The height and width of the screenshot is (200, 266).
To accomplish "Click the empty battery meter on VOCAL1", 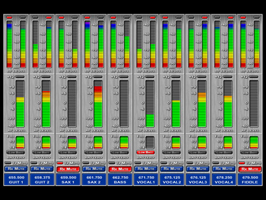I will pyautogui.click(x=150, y=142).
